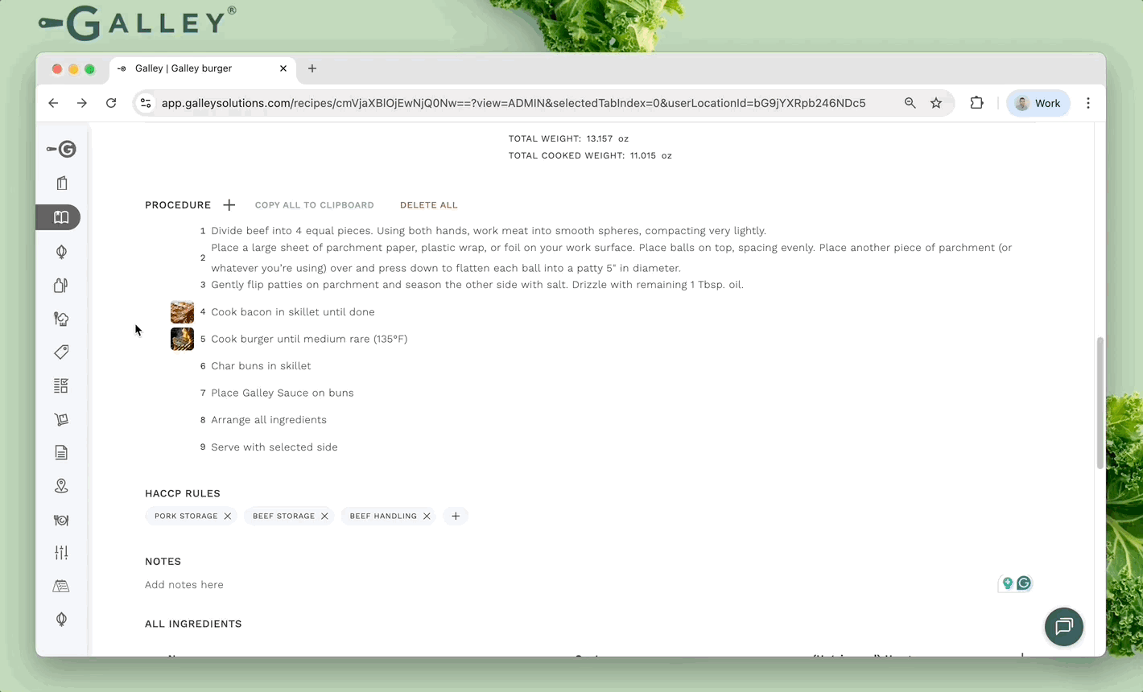The width and height of the screenshot is (1143, 692).
Task: Open the chef hat icon in sidebar
Action: pyautogui.click(x=61, y=319)
